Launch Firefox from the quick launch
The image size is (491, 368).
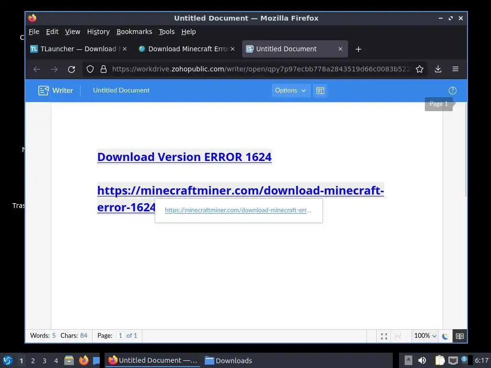(83, 360)
